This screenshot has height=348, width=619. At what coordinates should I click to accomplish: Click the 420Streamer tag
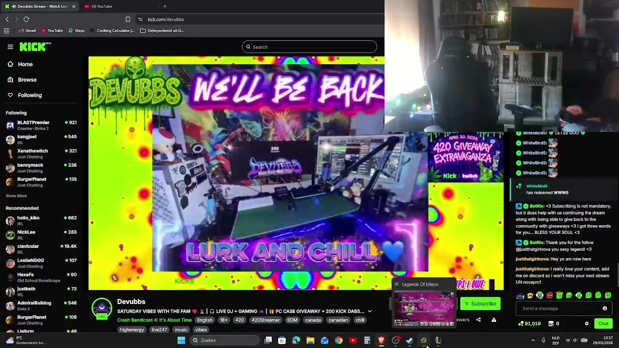pyautogui.click(x=265, y=320)
